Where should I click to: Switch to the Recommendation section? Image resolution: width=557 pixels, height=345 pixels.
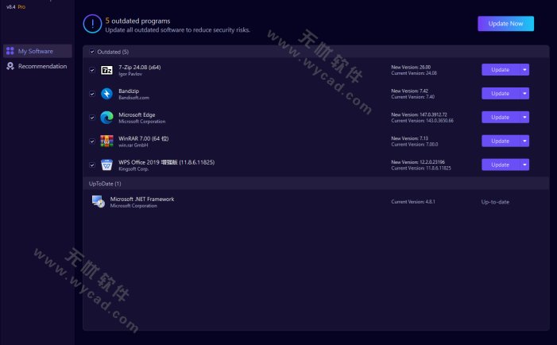click(37, 66)
